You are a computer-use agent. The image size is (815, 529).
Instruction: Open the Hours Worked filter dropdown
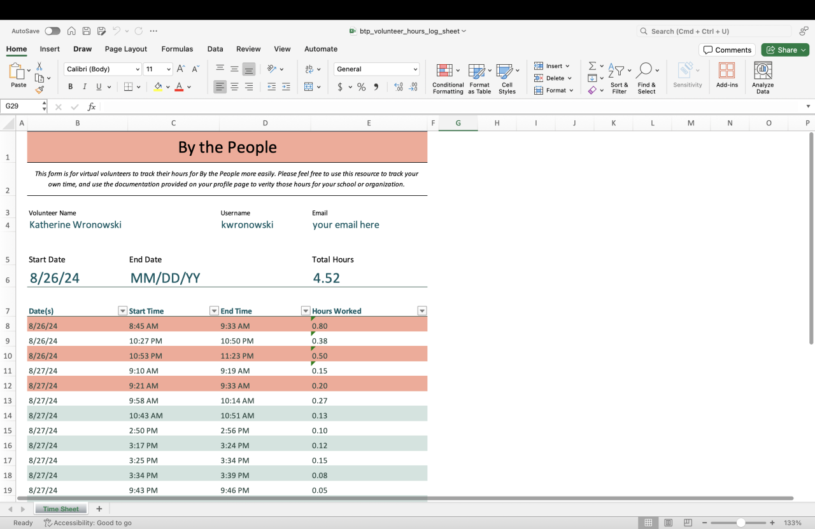(x=422, y=311)
